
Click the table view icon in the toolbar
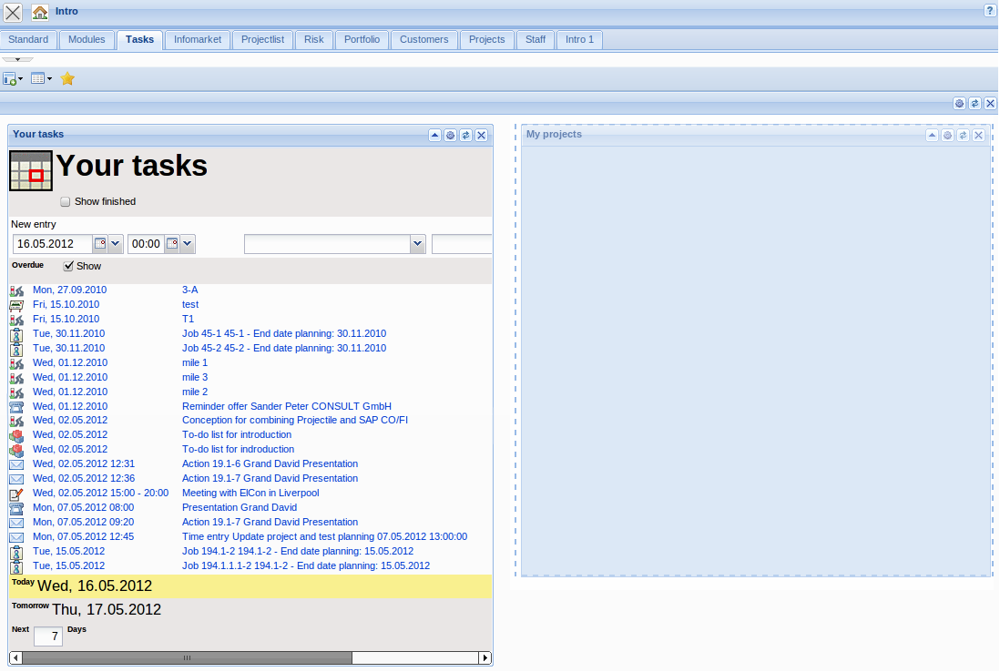click(x=38, y=78)
